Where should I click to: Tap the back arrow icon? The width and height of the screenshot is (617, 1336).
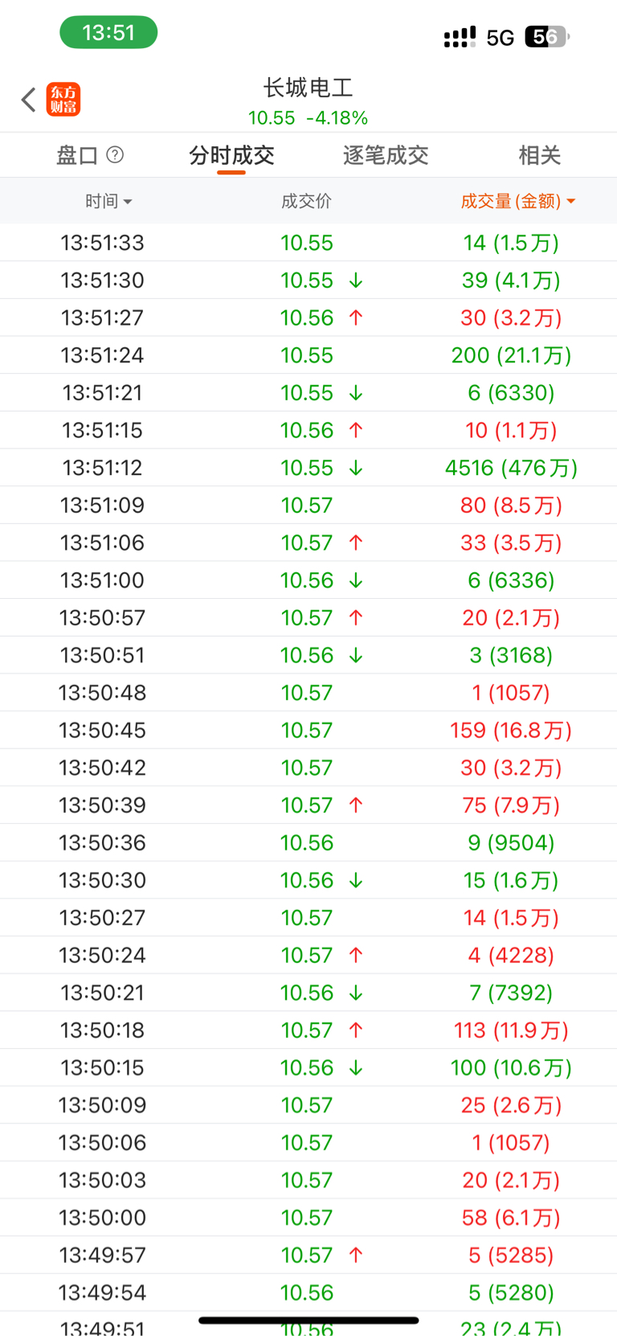point(29,100)
